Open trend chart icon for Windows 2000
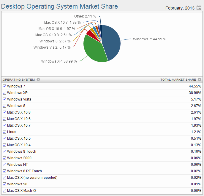This screenshot has width=204, height=196. click(4, 158)
